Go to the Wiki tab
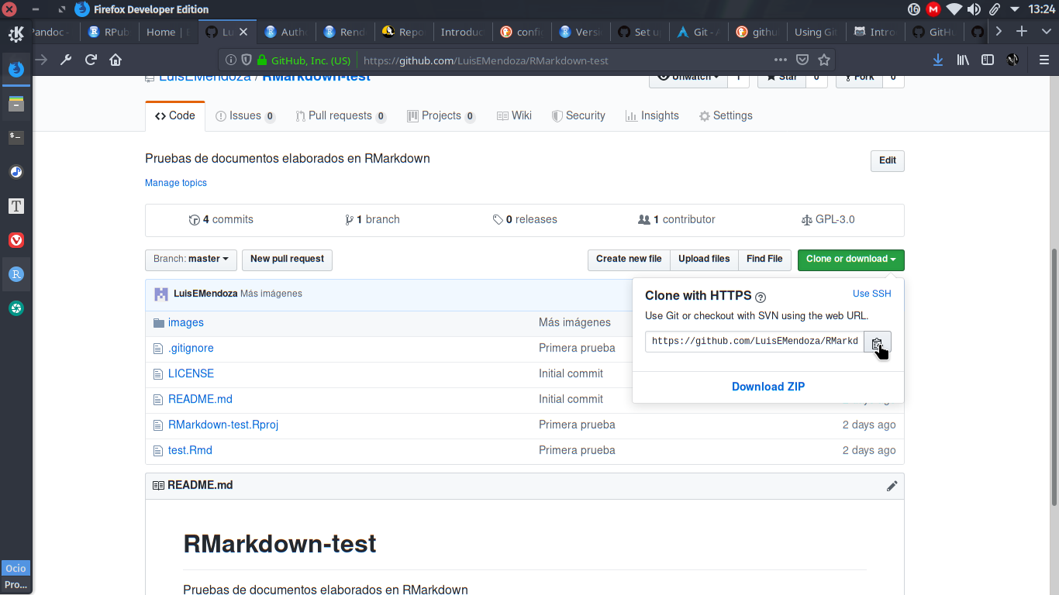The image size is (1059, 595). [514, 116]
